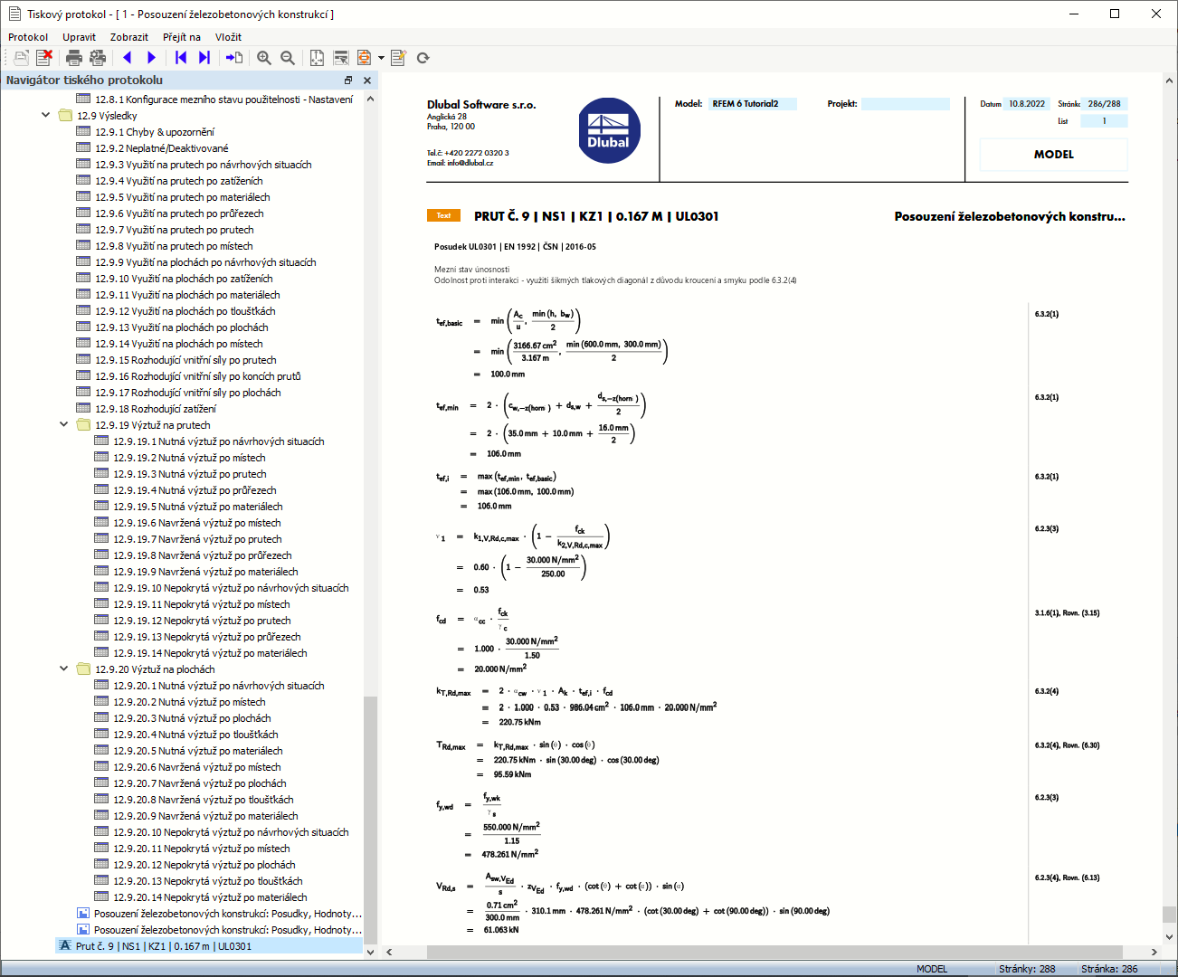This screenshot has width=1178, height=977.
Task: Select Prut č. 9 | NS1 tree item
Action: [x=163, y=946]
